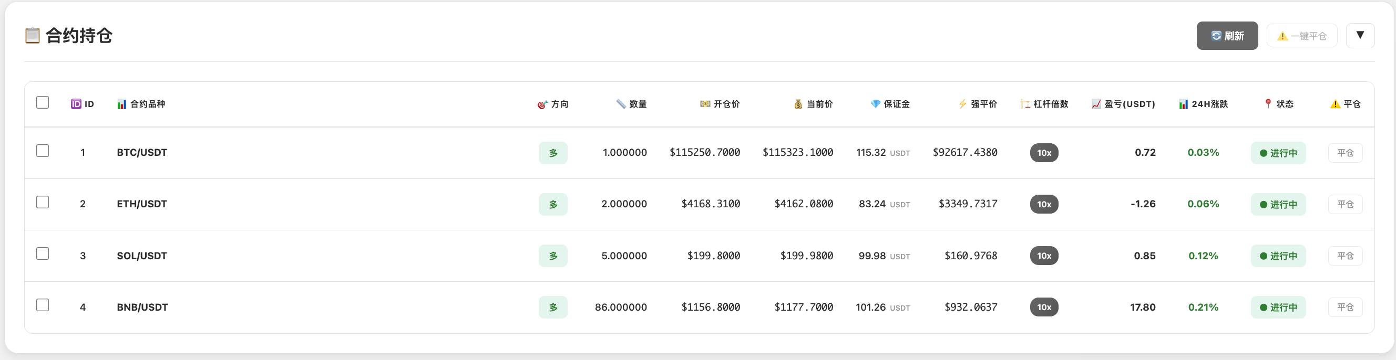This screenshot has width=1396, height=360.
Task: Click the 24H change 0.21%
Action: click(x=1204, y=307)
